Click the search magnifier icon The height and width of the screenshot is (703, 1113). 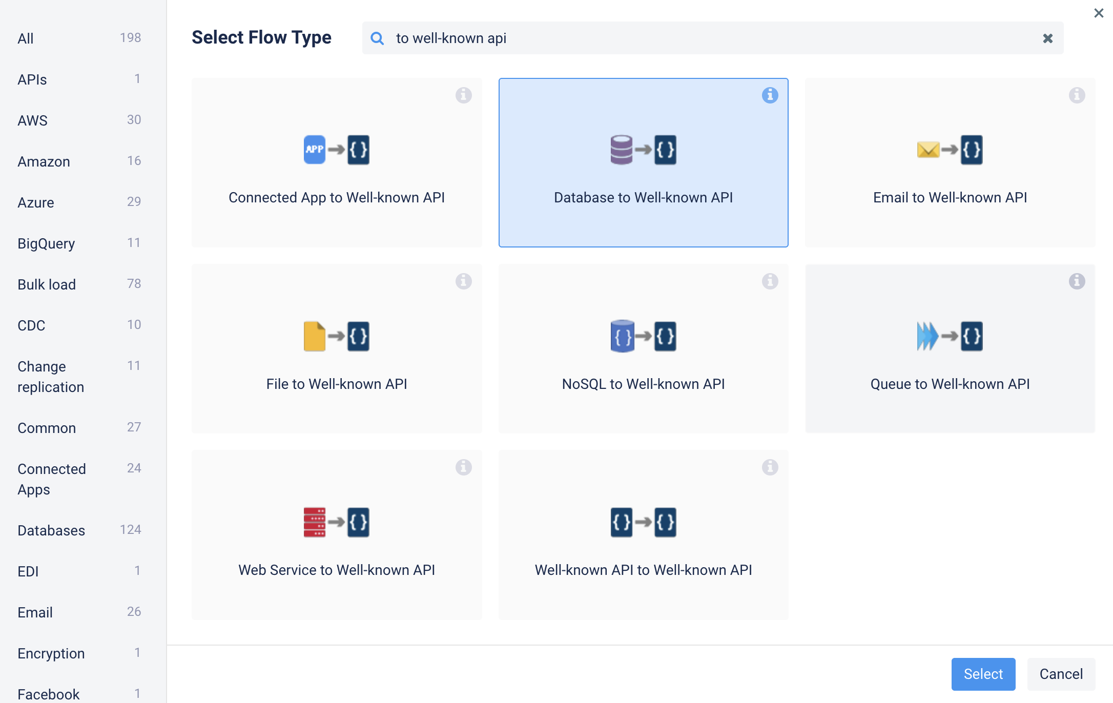tap(377, 38)
